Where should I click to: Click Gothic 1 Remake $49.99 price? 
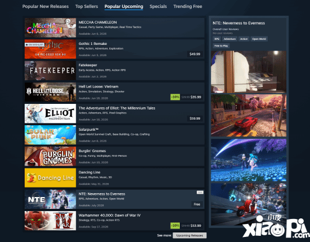[x=195, y=54]
